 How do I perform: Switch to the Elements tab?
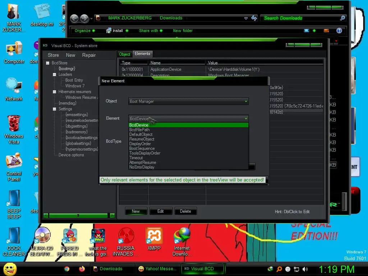(142, 54)
